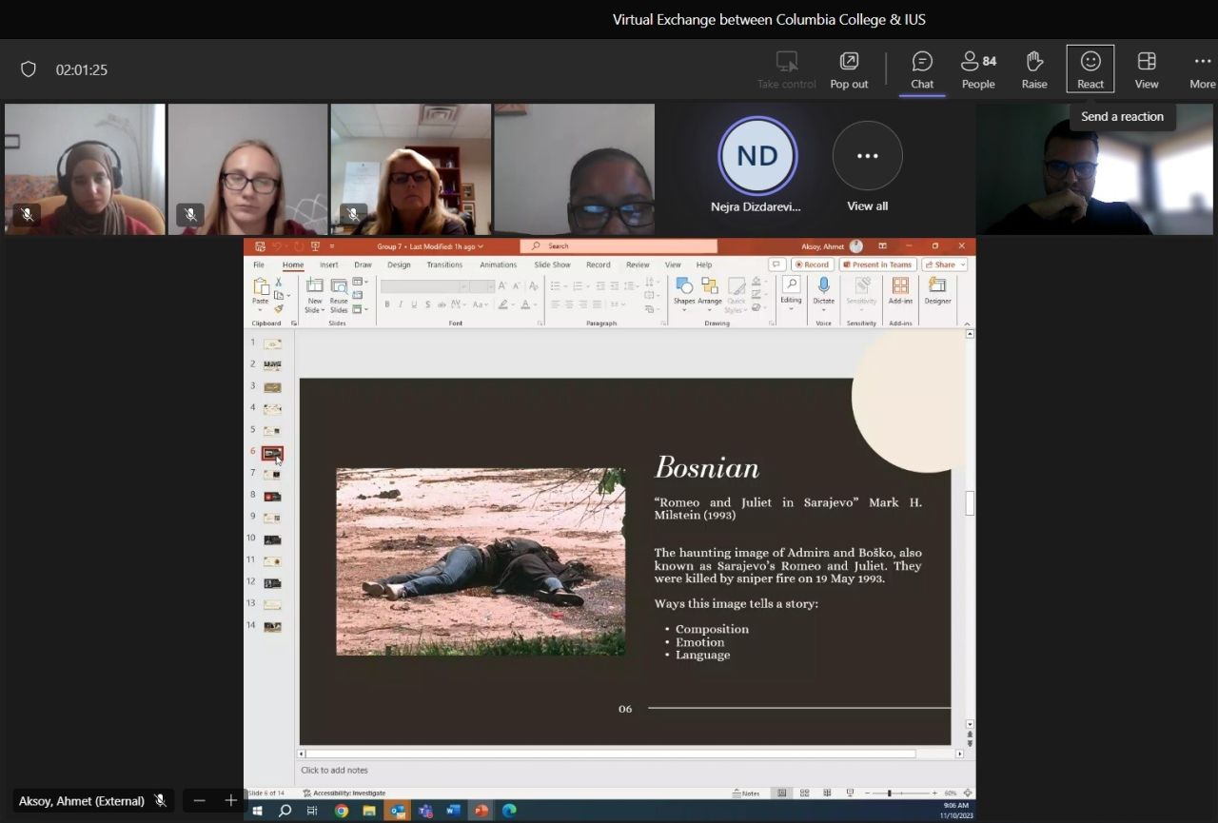This screenshot has width=1218, height=823.
Task: Open the View layout options
Action: point(1147,69)
